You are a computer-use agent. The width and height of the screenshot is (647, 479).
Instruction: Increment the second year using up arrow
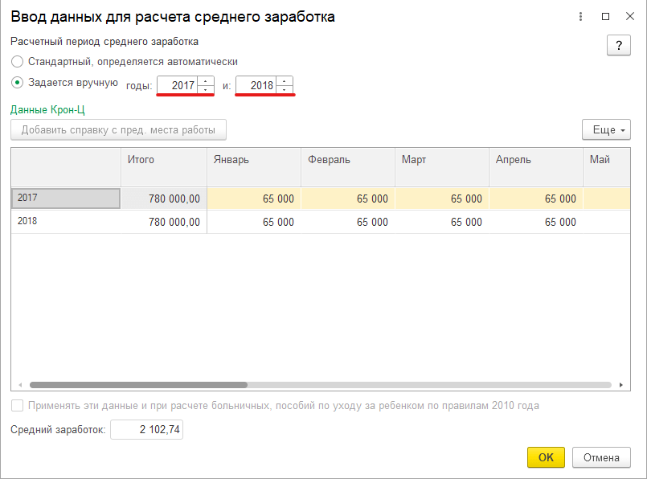(284, 80)
